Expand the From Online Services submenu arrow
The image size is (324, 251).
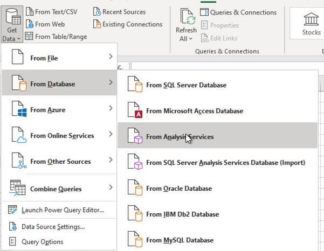click(111, 134)
